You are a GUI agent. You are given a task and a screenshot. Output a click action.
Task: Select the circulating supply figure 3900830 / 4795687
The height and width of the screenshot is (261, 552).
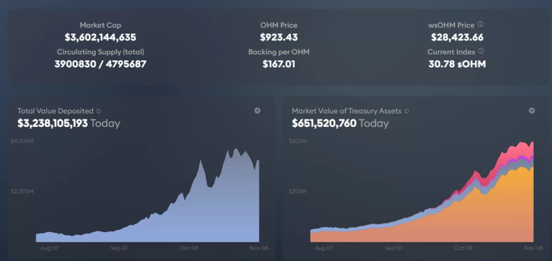pos(100,64)
